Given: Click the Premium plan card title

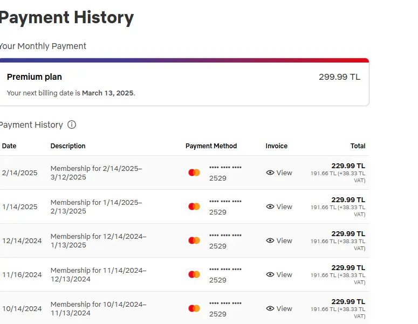Looking at the screenshot, I should pyautogui.click(x=35, y=77).
